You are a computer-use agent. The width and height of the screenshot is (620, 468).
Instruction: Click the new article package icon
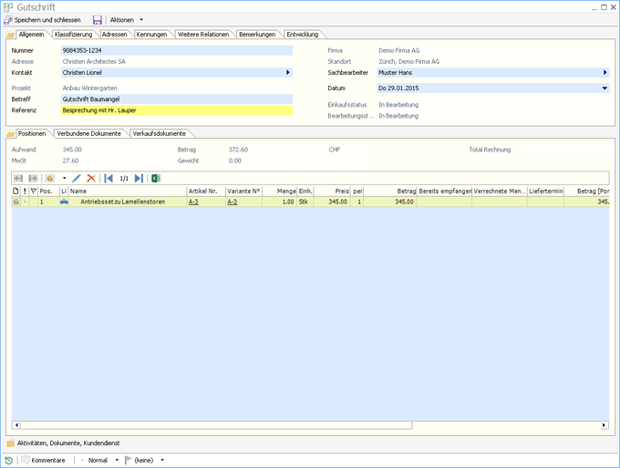tap(49, 179)
